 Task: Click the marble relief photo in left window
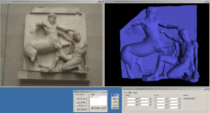pos(52,45)
